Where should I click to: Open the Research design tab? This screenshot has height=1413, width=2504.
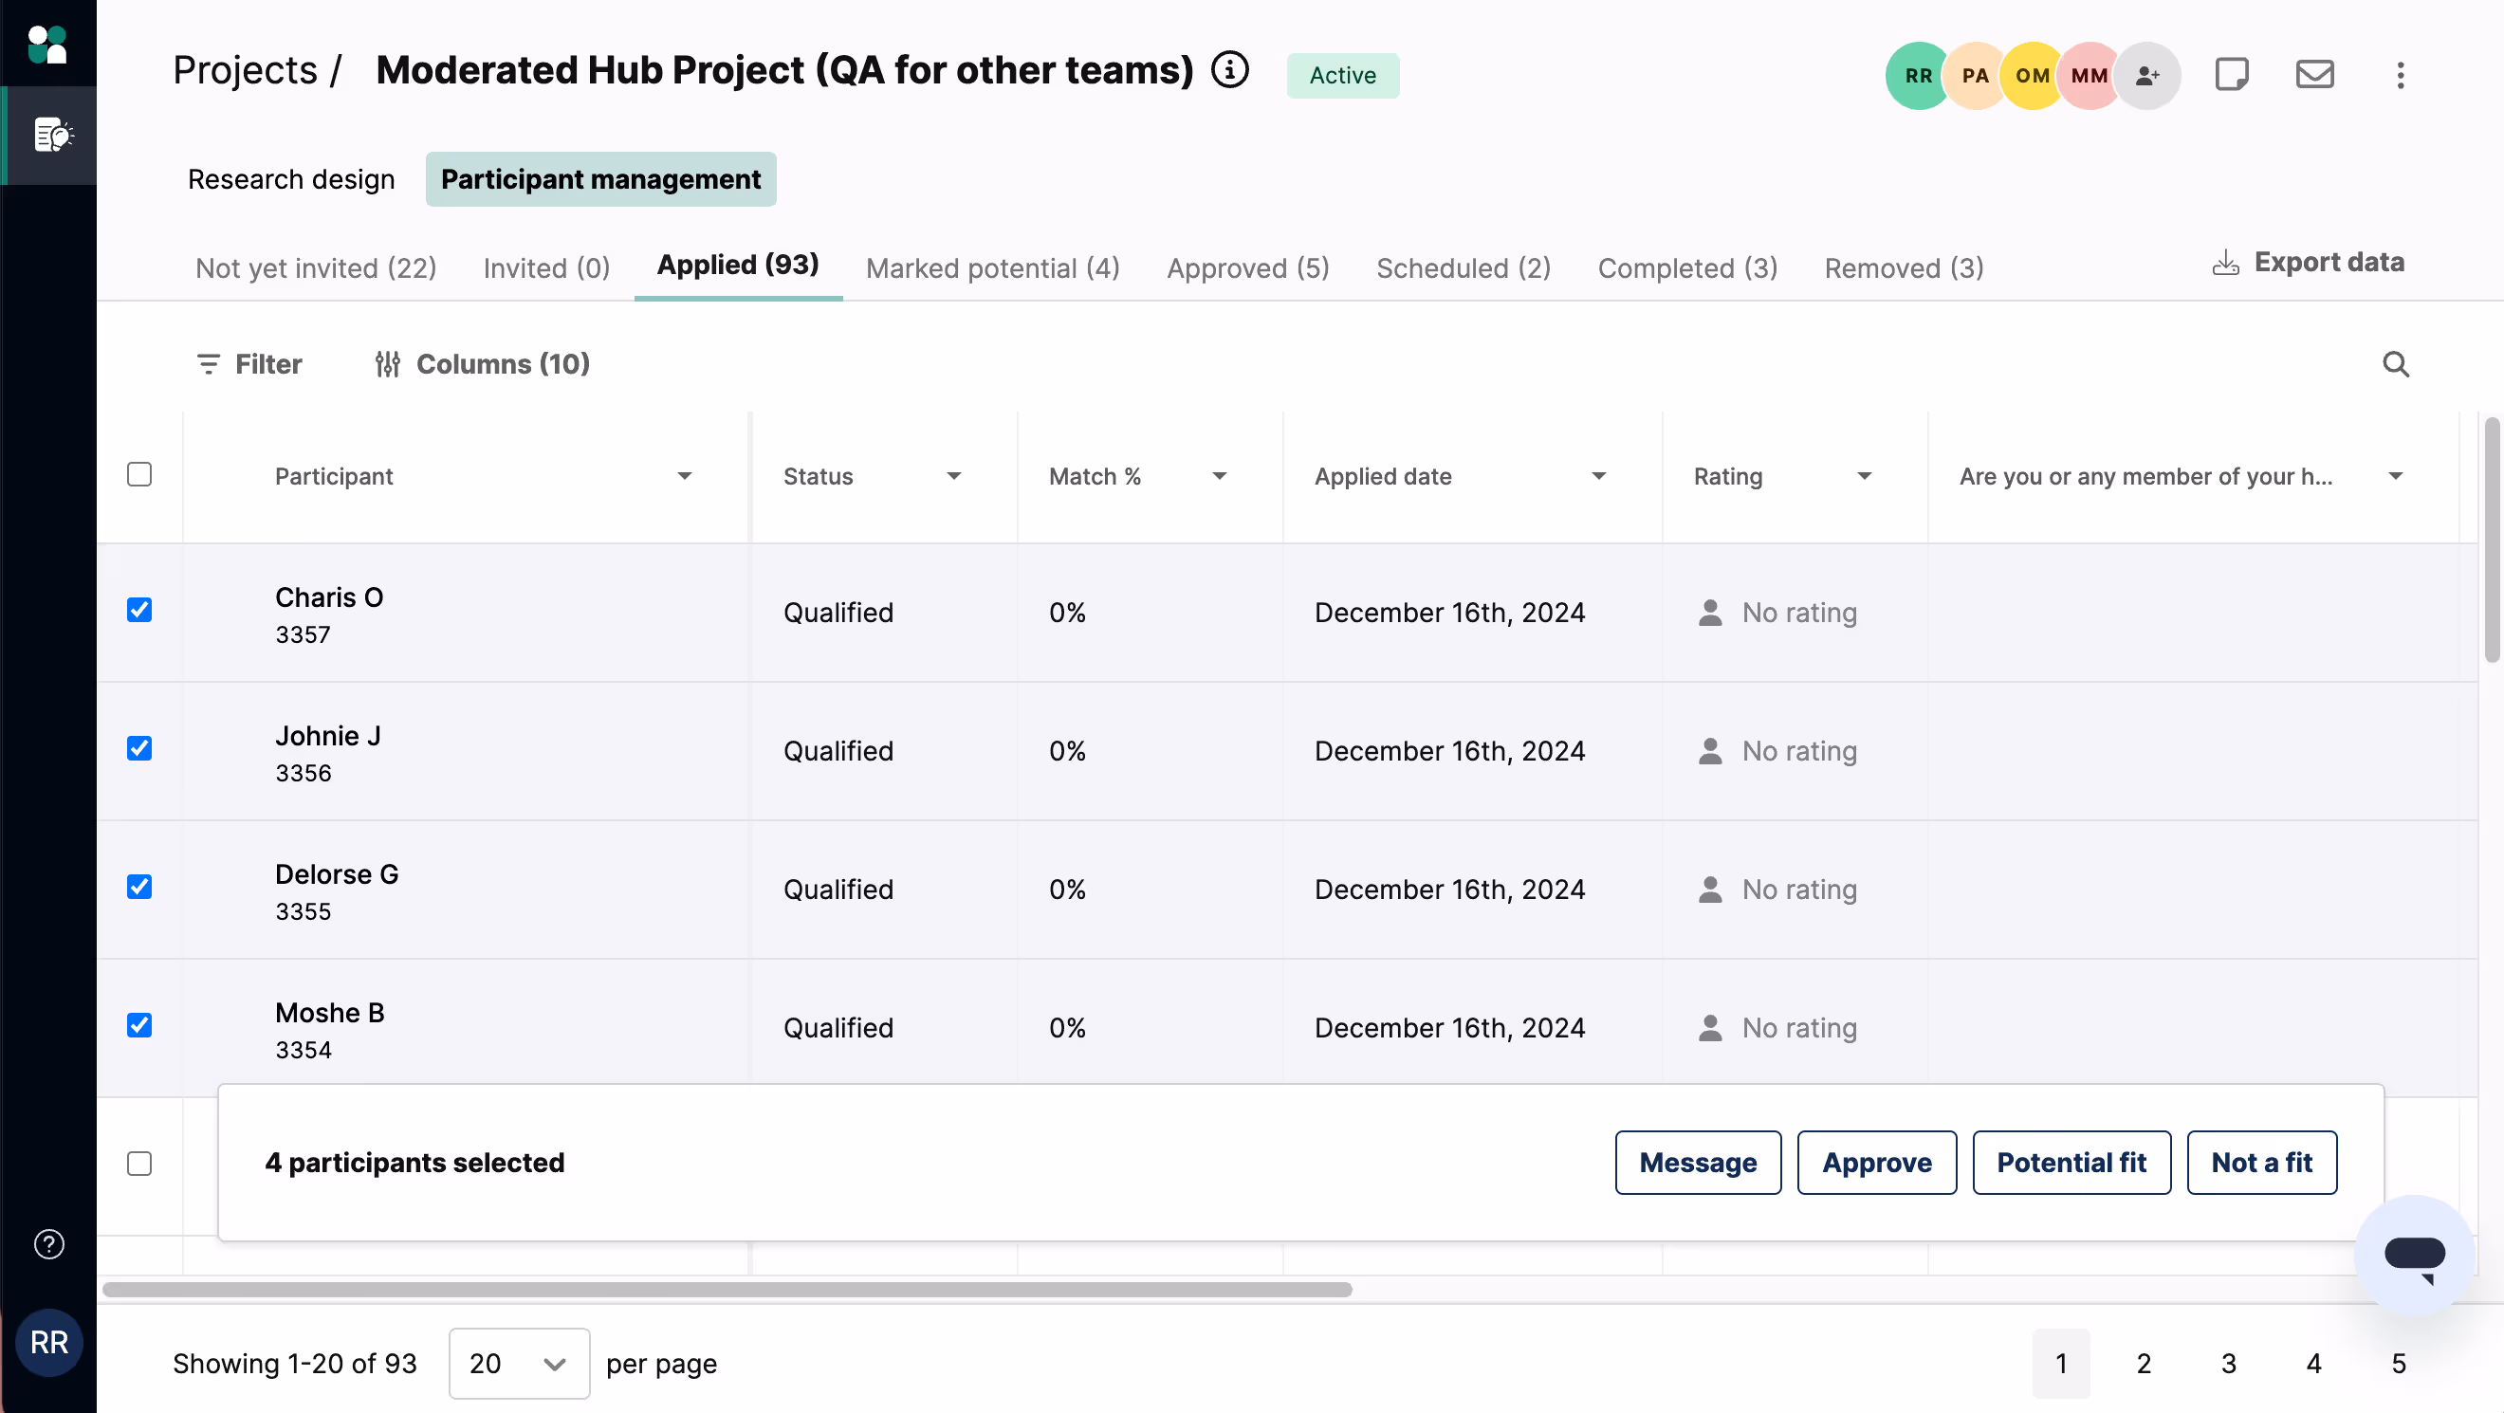(x=290, y=179)
